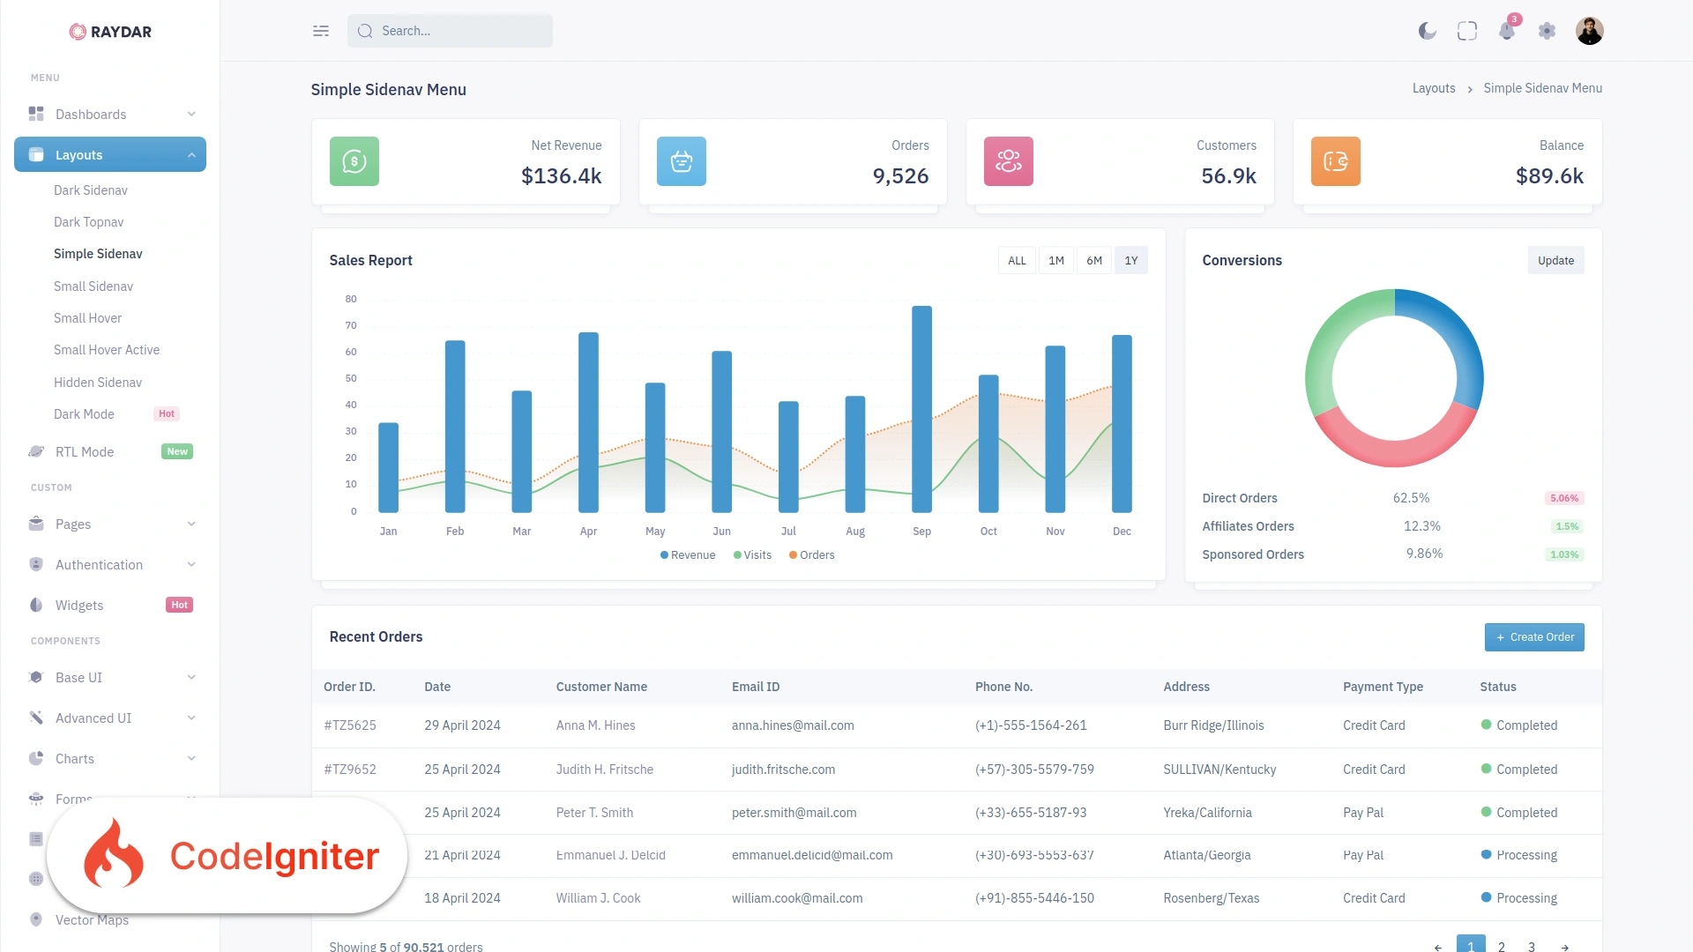Click the Net Revenue dollar icon

pos(354,161)
